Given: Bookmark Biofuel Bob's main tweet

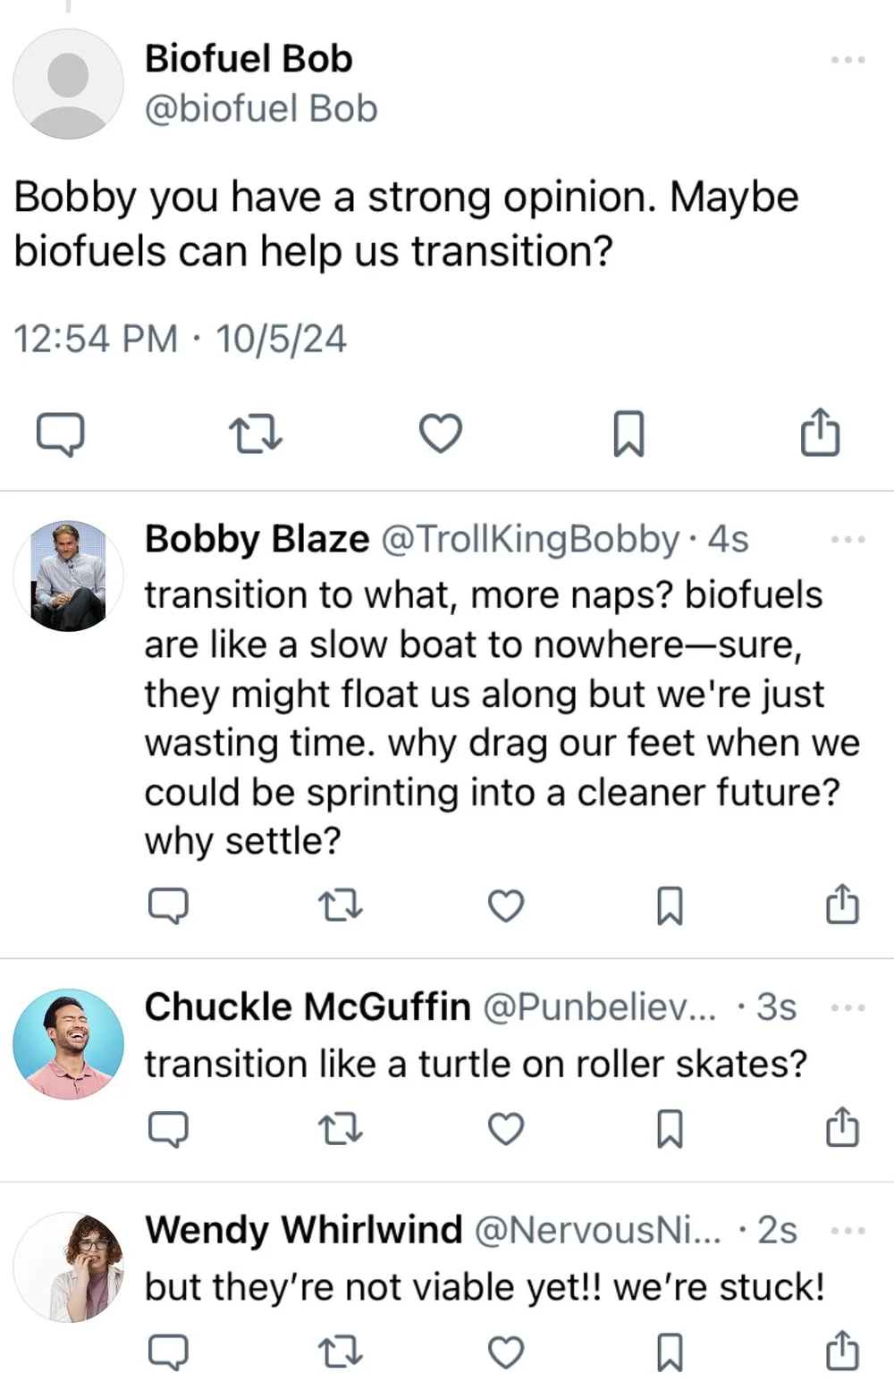Looking at the screenshot, I should 628,434.
